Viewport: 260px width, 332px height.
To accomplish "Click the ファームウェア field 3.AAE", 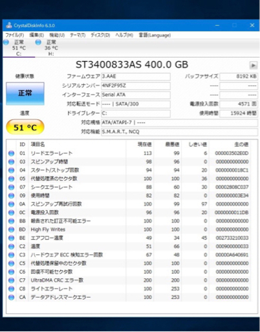I will point(136,77).
